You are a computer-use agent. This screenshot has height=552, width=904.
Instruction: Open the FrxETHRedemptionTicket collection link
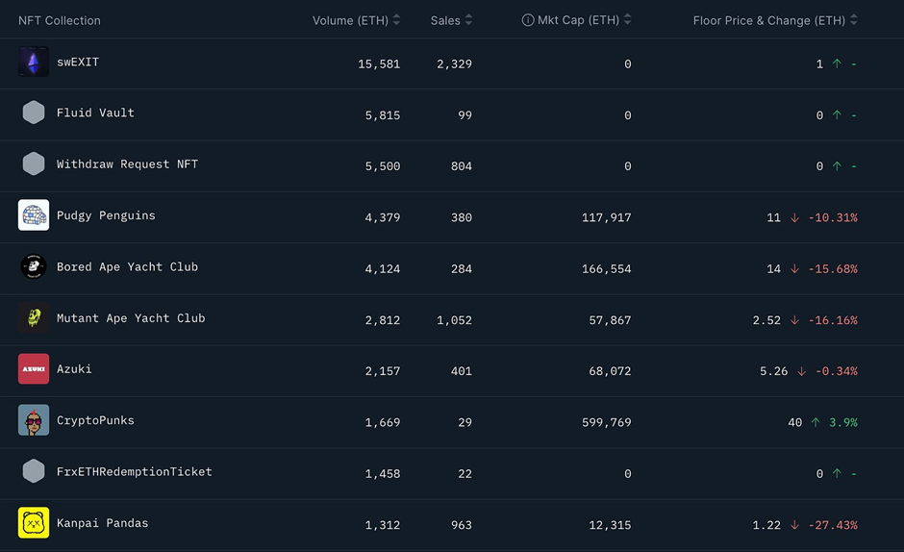(x=134, y=472)
